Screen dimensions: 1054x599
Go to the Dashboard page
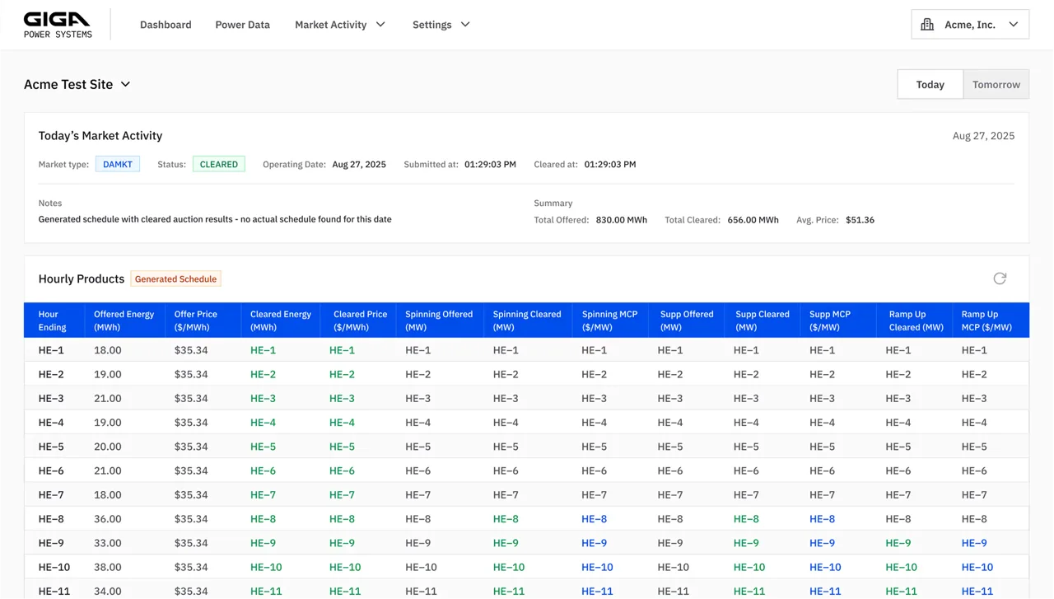(x=166, y=25)
